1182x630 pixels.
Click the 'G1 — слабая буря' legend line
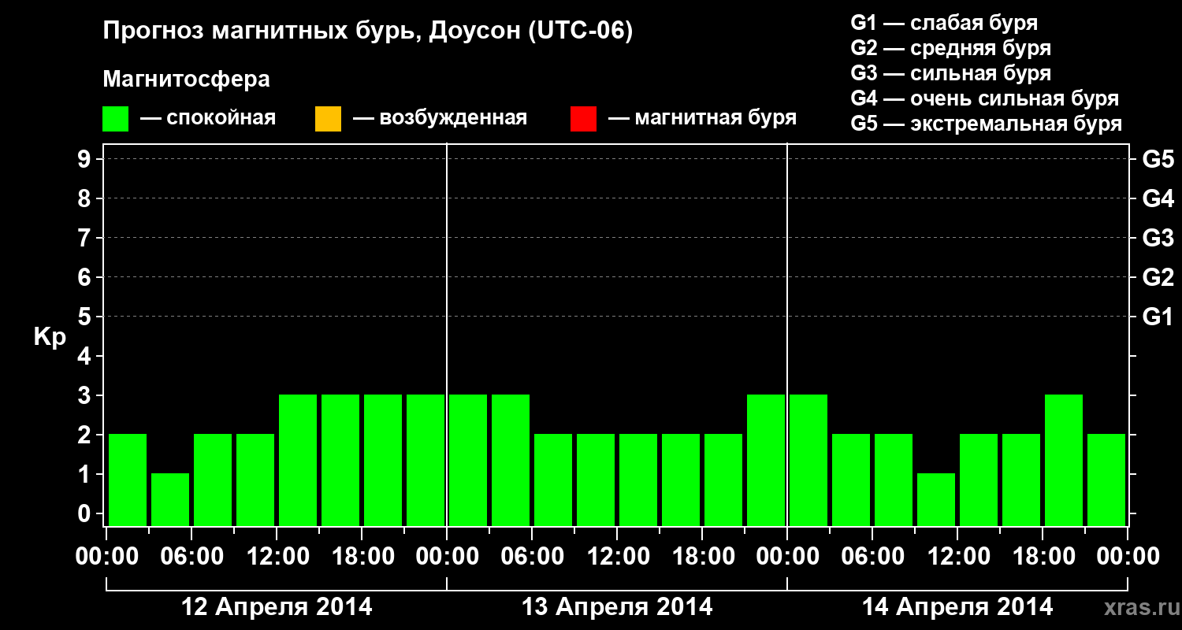point(944,23)
